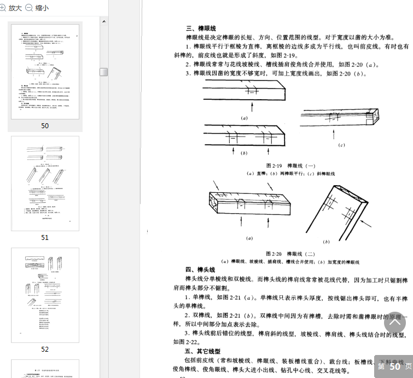Open the page 52 thumbnail
Image resolution: width=413 pixels, height=378 pixels.
(45, 295)
